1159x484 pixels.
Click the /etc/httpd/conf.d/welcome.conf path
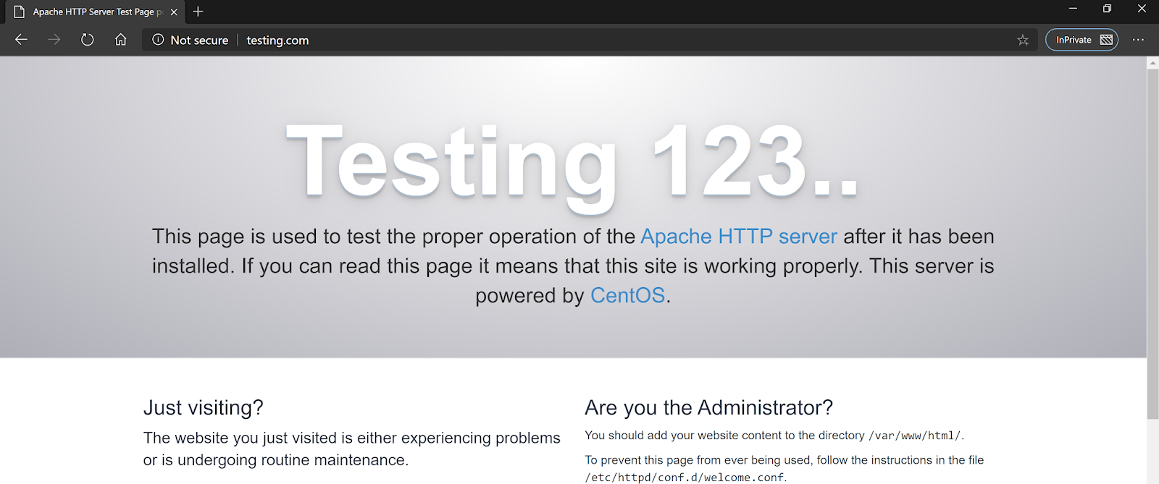pos(684,477)
